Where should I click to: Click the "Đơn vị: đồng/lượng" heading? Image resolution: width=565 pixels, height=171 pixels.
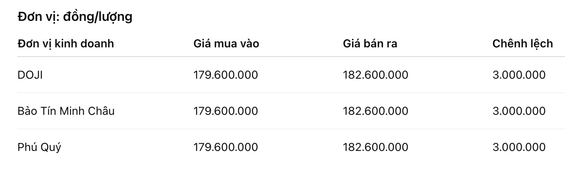pyautogui.click(x=75, y=17)
